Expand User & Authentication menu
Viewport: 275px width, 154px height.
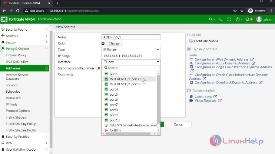(x=24, y=150)
